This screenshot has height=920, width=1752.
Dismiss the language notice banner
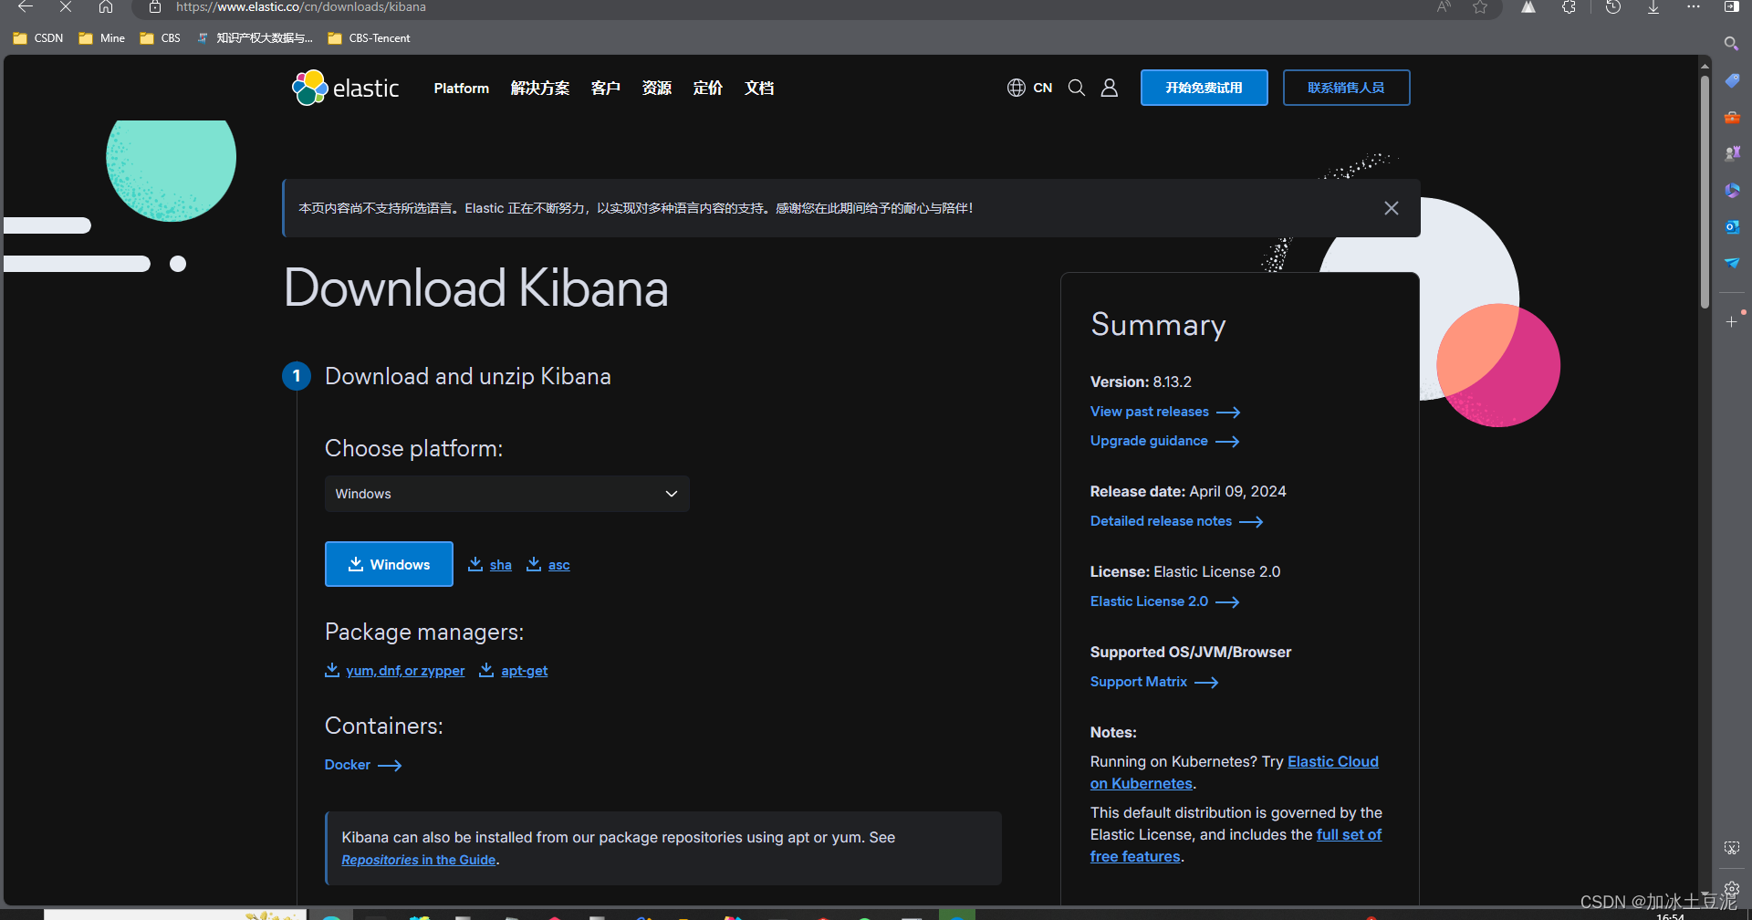point(1392,208)
